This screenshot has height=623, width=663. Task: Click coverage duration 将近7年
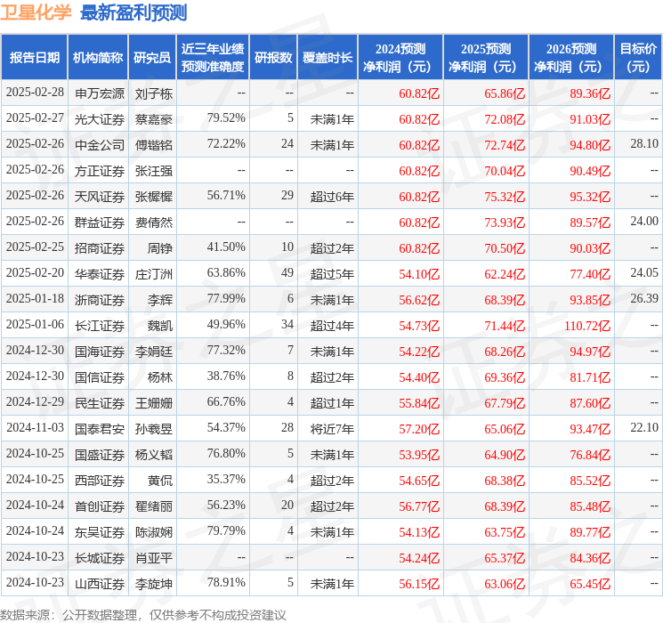click(332, 429)
